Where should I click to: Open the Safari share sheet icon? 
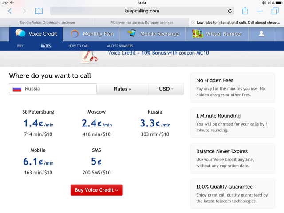pos(245,11)
